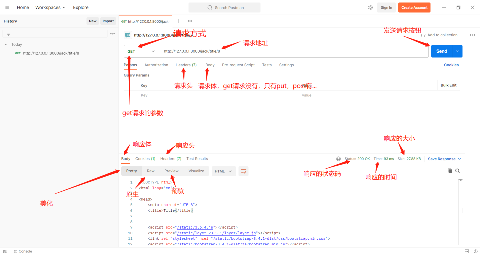Expand the Workspaces menu
This screenshot has width=480, height=255.
50,7
